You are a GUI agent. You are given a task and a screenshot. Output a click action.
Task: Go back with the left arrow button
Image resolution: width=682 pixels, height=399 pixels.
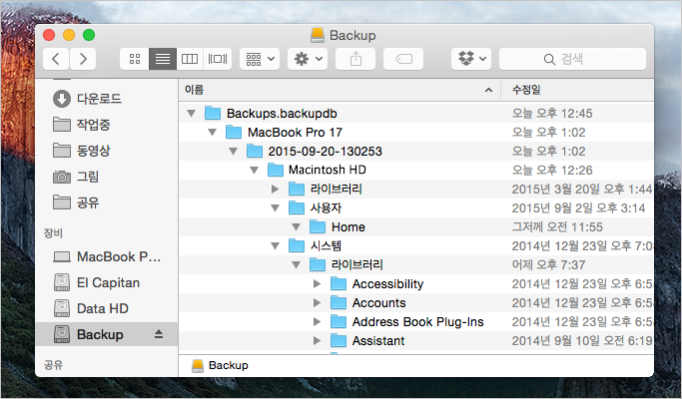click(56, 59)
